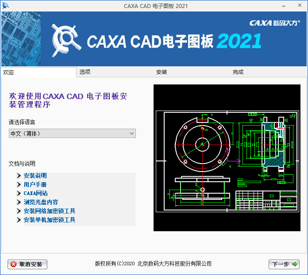Proceed with the 下一步 button
The image size is (308, 275).
[x=284, y=264]
